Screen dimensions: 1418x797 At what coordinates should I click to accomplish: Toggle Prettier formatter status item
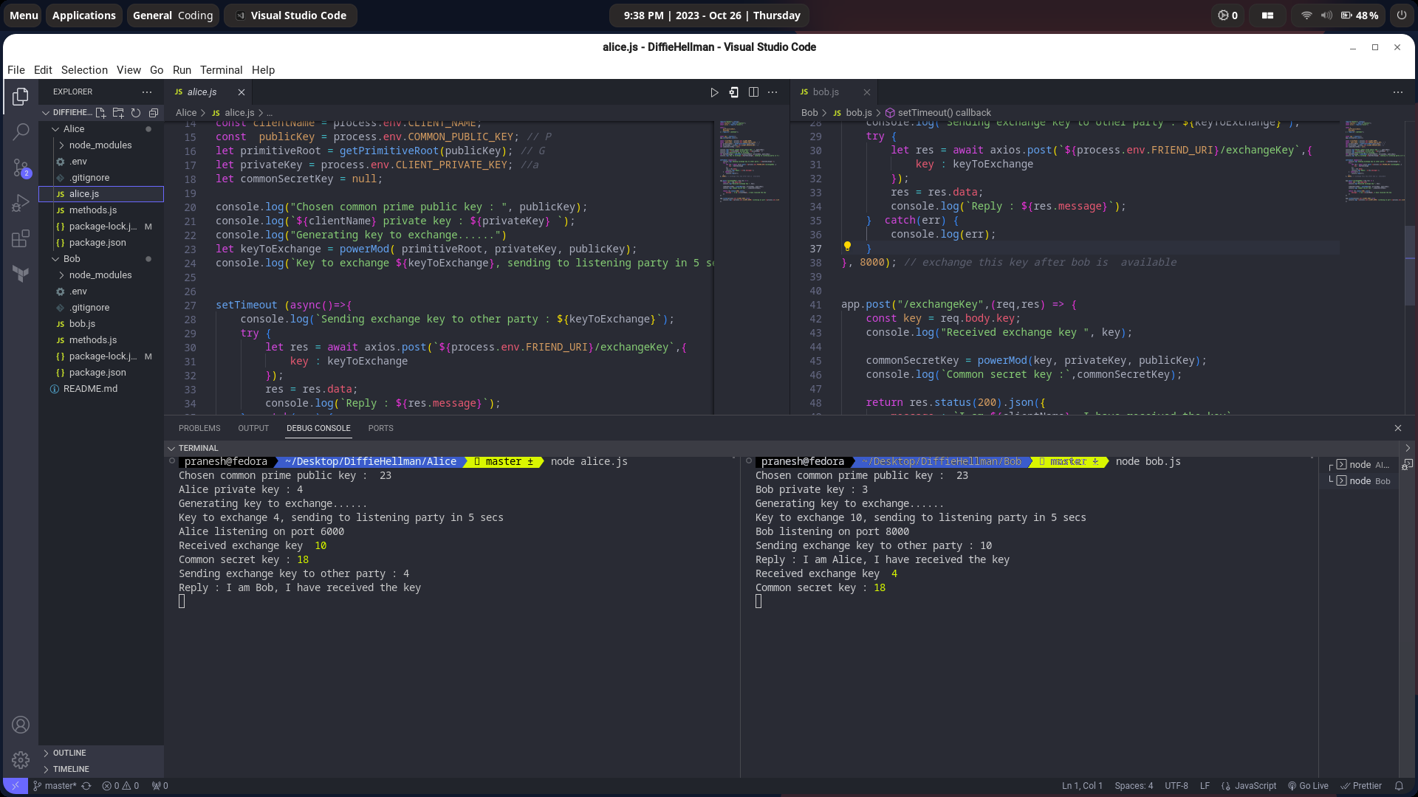(1361, 786)
